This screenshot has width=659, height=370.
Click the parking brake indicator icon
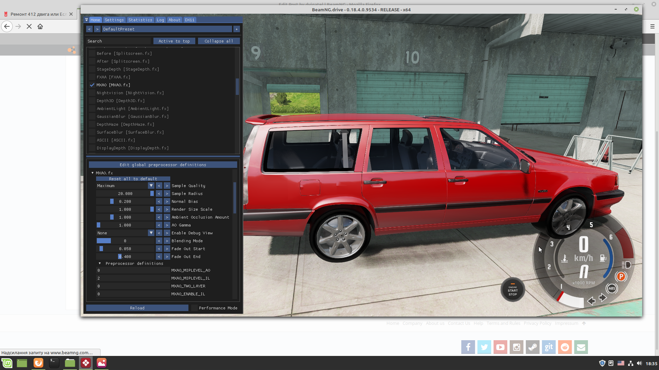pyautogui.click(x=621, y=276)
